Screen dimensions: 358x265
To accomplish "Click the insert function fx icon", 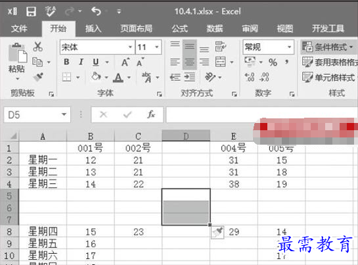I will (151, 114).
